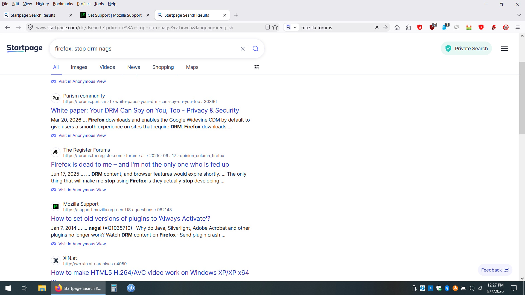
Task: Open Startpage search filter settings
Action: (257, 67)
